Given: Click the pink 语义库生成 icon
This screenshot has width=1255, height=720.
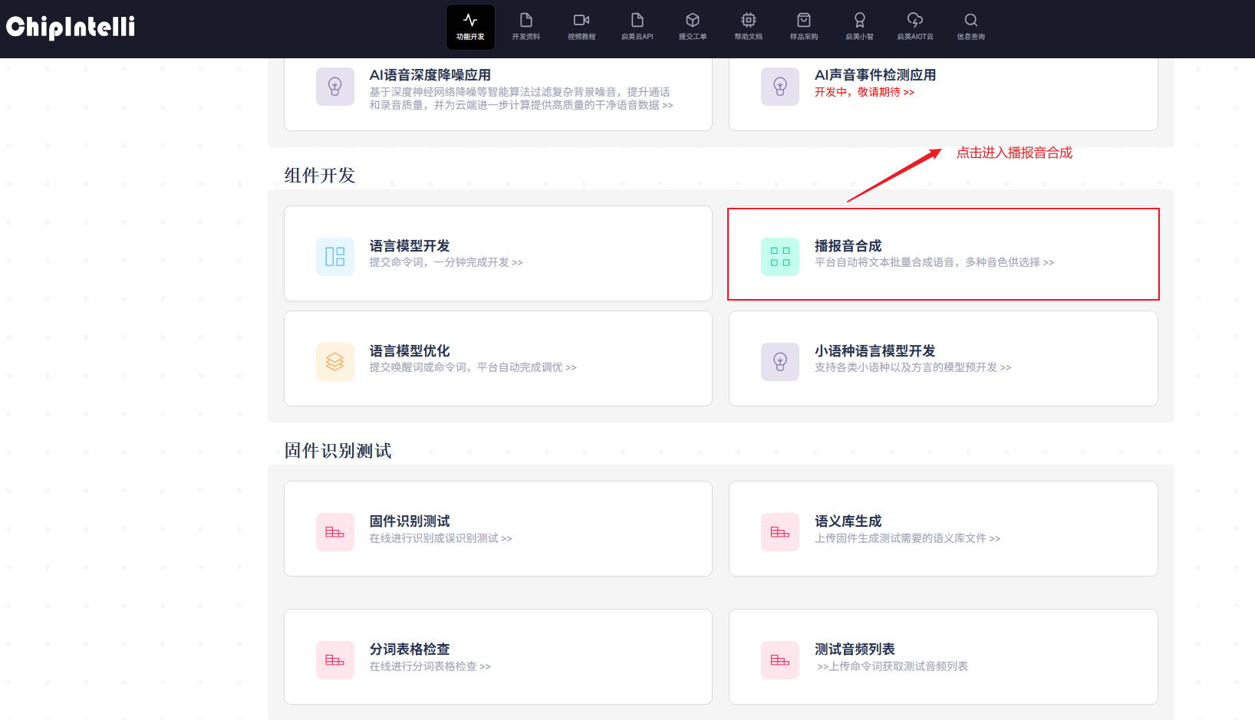Looking at the screenshot, I should coord(780,532).
